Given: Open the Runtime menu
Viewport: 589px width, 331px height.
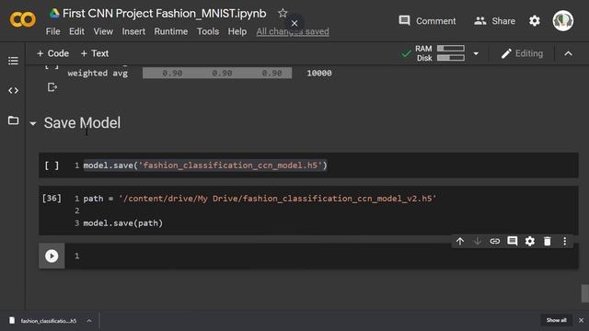Looking at the screenshot, I should tap(171, 31).
